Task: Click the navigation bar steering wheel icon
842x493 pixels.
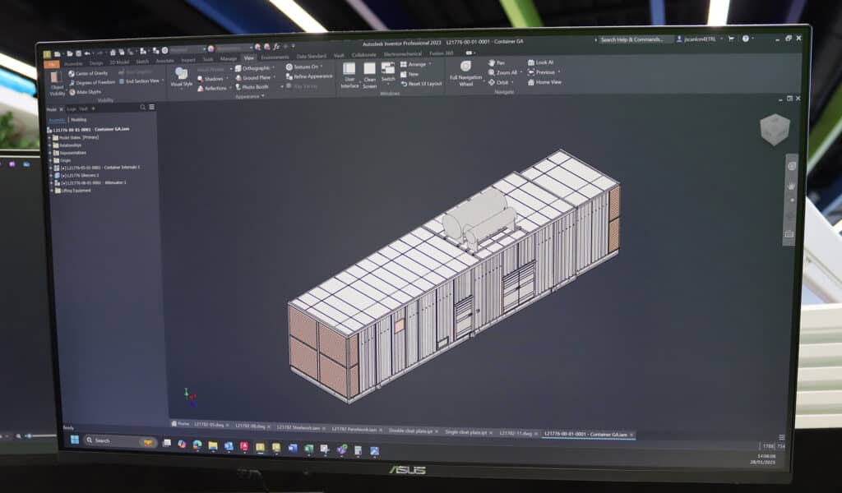Action: pos(792,166)
